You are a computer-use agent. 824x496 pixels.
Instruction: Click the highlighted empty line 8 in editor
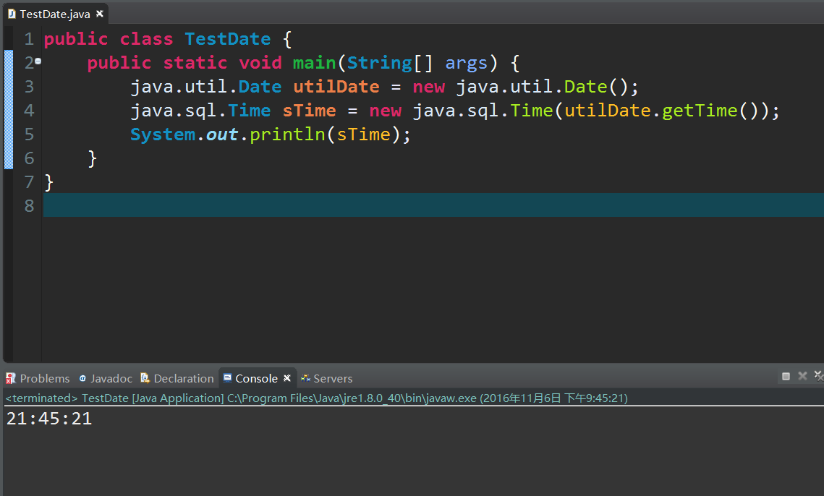tap(433, 205)
